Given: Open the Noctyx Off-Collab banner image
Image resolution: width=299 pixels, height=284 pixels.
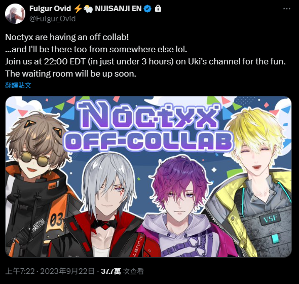Looking at the screenshot, I should [x=148, y=176].
